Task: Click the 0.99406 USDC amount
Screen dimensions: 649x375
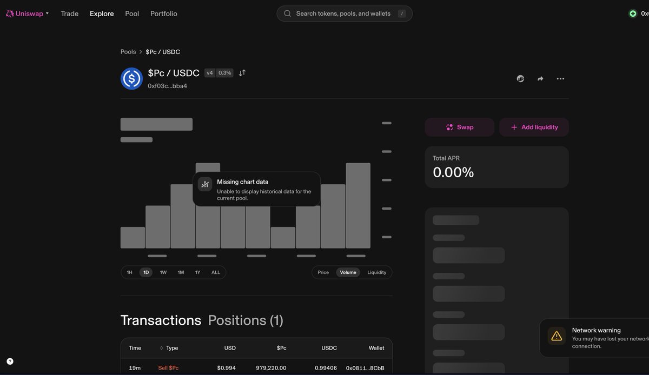Action: (x=326, y=368)
